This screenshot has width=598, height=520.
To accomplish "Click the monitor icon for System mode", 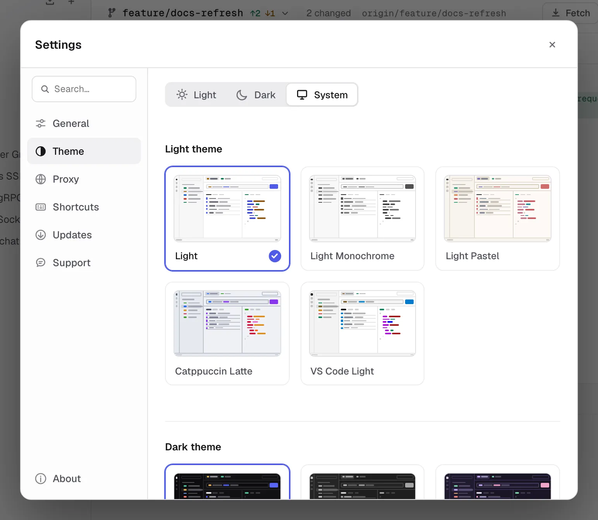I will 302,95.
